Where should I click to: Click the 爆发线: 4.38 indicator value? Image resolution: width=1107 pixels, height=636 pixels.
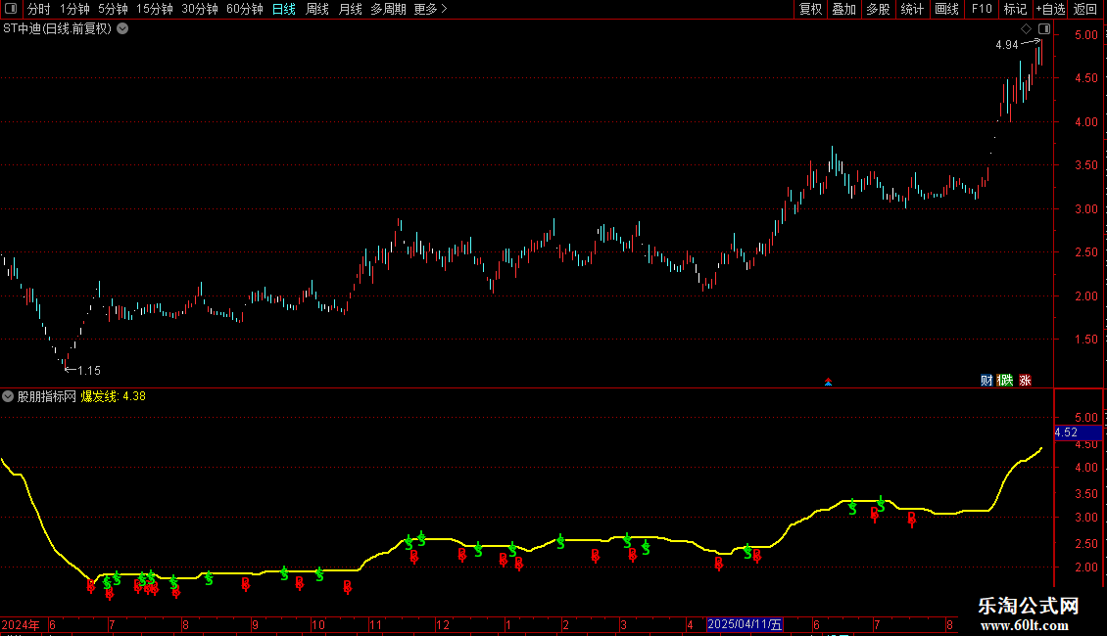(x=113, y=396)
